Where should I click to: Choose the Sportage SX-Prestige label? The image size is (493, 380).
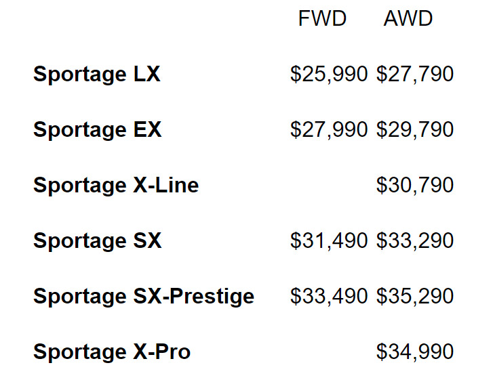point(144,296)
